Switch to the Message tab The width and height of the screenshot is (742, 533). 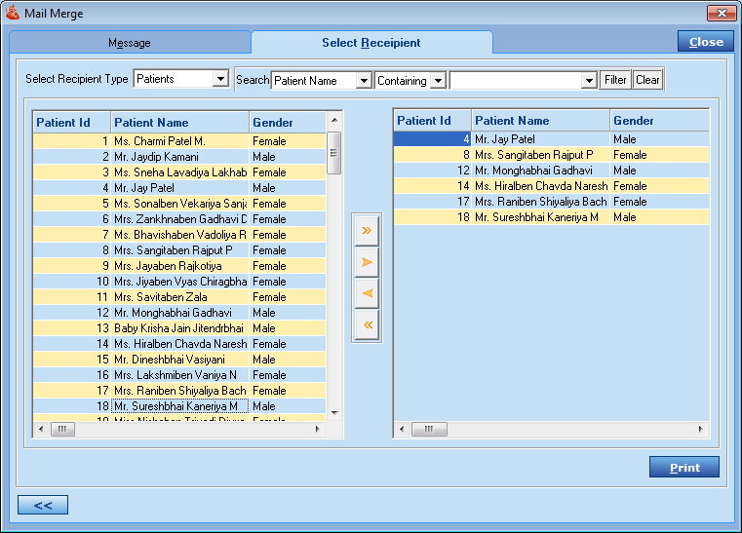point(130,43)
